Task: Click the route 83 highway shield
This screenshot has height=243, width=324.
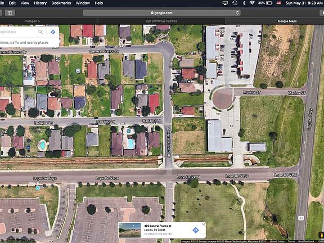Action: tap(301, 218)
